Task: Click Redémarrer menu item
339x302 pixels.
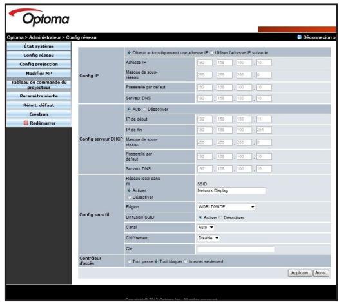Action: coord(39,123)
